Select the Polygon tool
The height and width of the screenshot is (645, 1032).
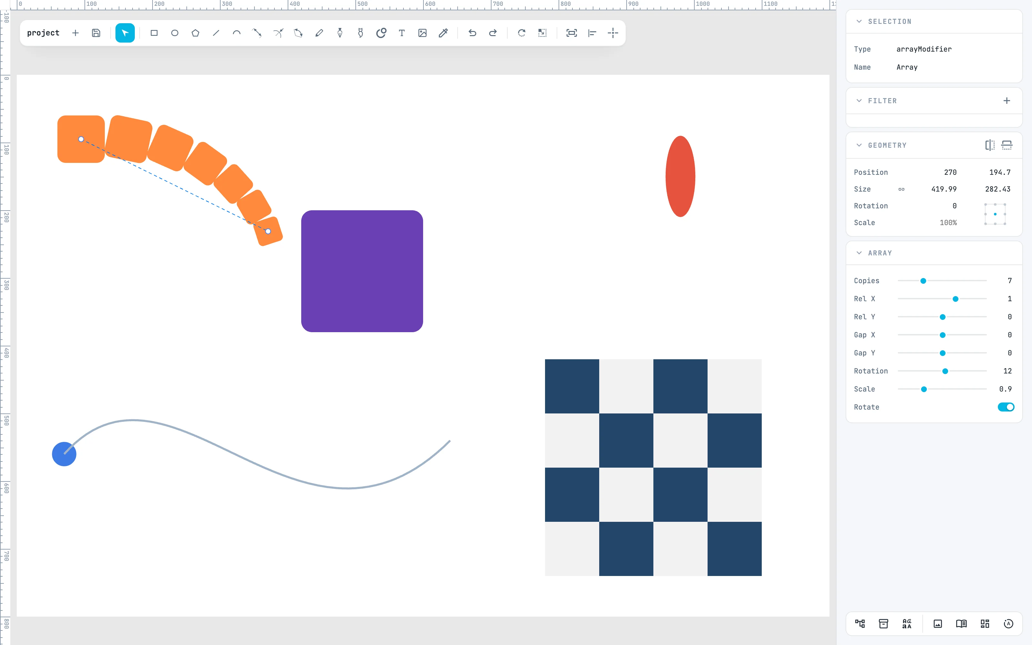pyautogui.click(x=195, y=33)
